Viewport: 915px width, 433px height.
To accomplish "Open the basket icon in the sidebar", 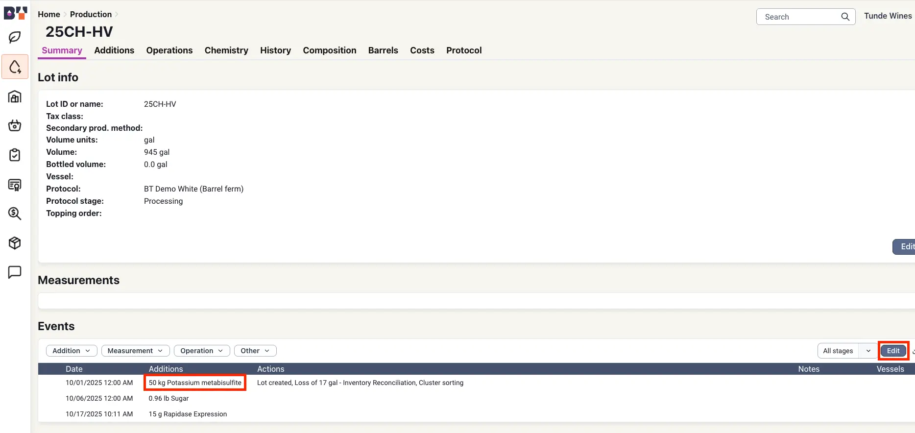I will [15, 126].
